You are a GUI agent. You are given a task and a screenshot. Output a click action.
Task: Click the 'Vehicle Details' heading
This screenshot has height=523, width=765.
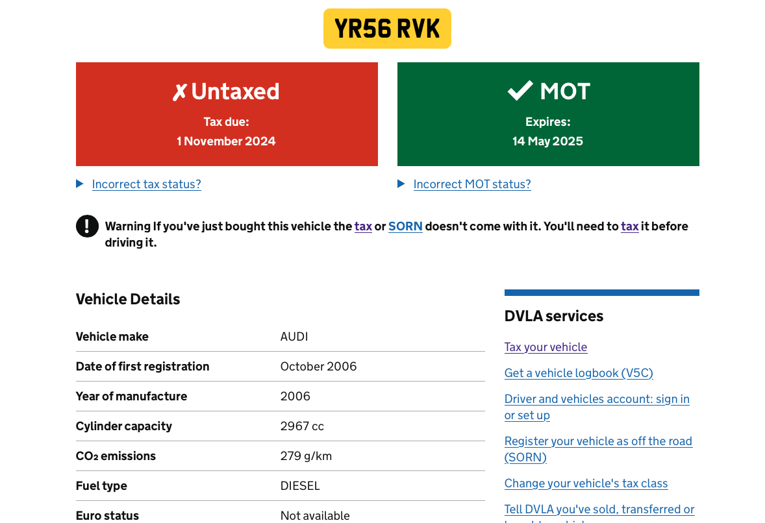[x=128, y=299]
